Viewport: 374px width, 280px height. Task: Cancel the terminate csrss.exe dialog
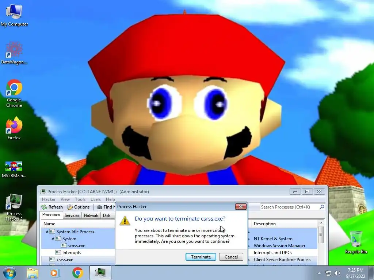point(231,257)
